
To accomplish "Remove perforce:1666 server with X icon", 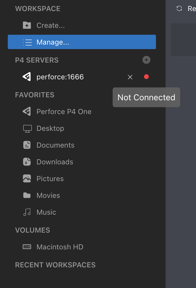I will tap(130, 77).
